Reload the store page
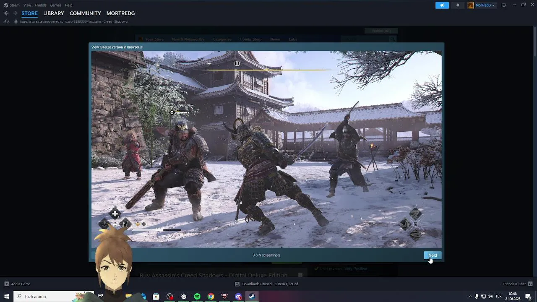The image size is (537, 302). click(6, 21)
